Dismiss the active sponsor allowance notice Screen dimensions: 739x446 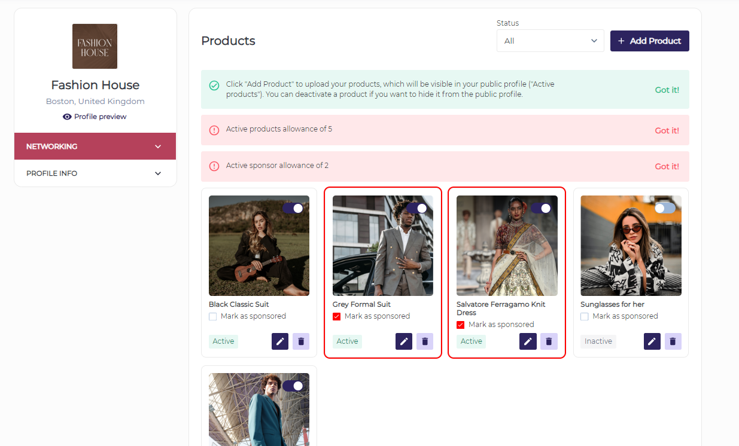(667, 166)
